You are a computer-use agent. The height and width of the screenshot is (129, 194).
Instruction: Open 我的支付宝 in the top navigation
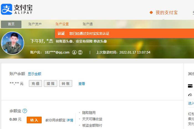[167, 13]
